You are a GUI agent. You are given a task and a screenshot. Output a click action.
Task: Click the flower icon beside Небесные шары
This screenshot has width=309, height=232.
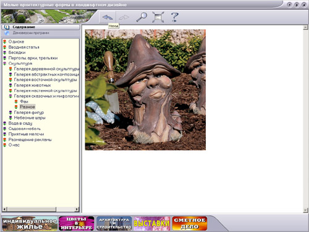pos(11,118)
